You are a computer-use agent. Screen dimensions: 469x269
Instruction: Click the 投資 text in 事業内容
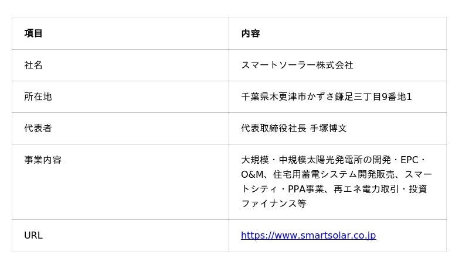419,189
